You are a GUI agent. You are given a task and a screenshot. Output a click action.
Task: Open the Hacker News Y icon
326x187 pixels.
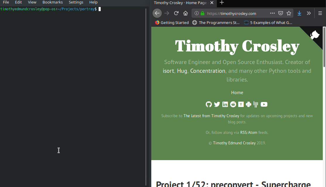(x=241, y=104)
